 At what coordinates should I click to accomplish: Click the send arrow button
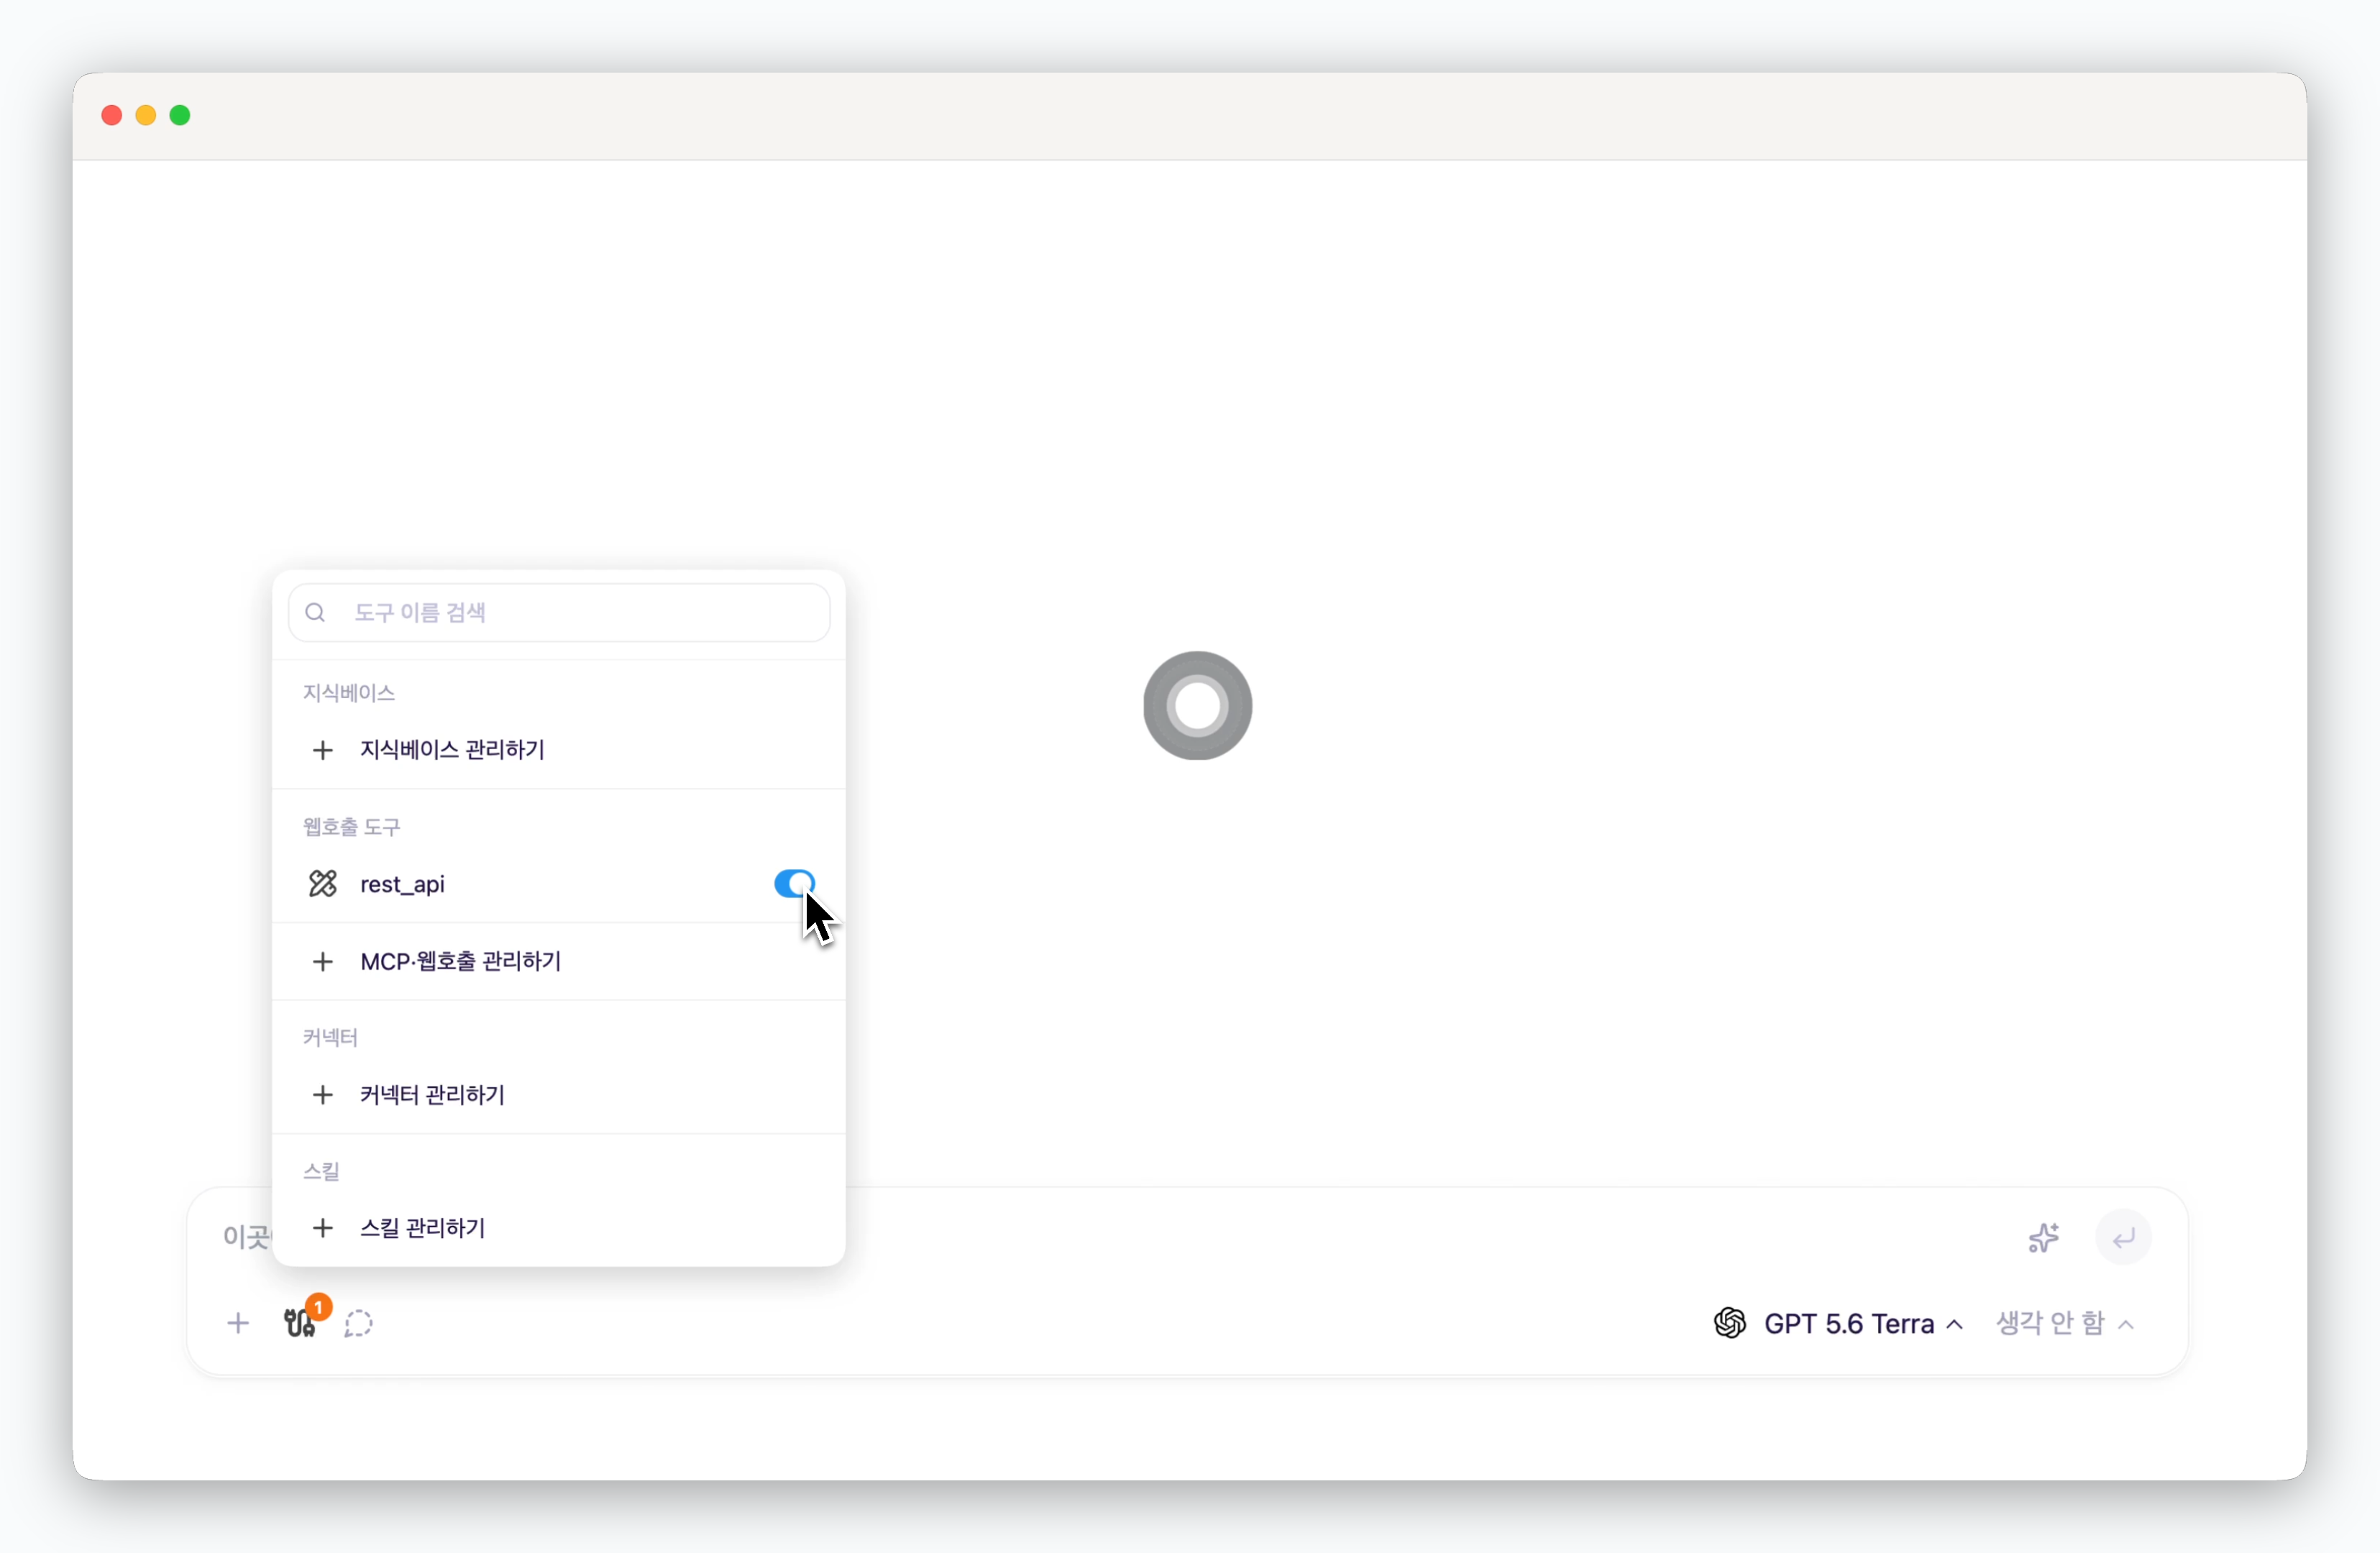2123,1237
